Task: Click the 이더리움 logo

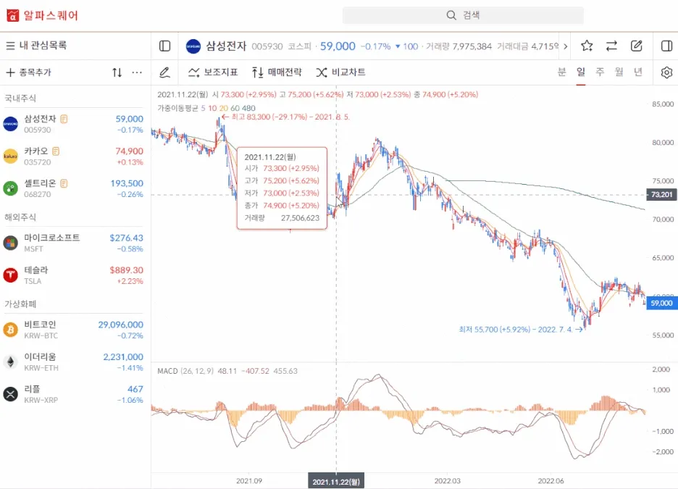Action: [x=10, y=362]
